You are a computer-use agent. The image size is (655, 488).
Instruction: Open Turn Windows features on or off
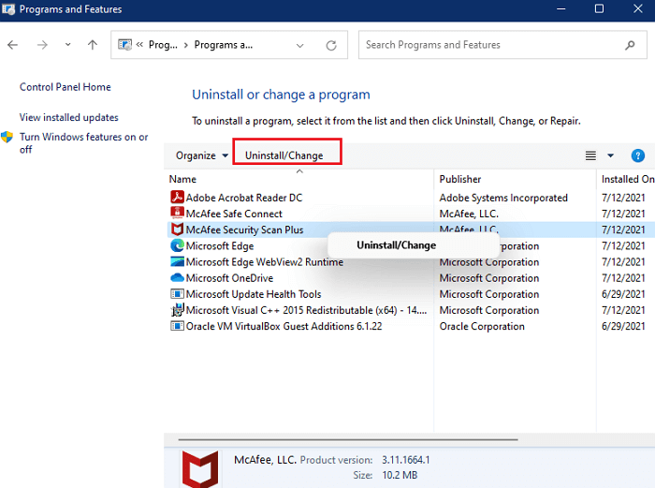[83, 143]
